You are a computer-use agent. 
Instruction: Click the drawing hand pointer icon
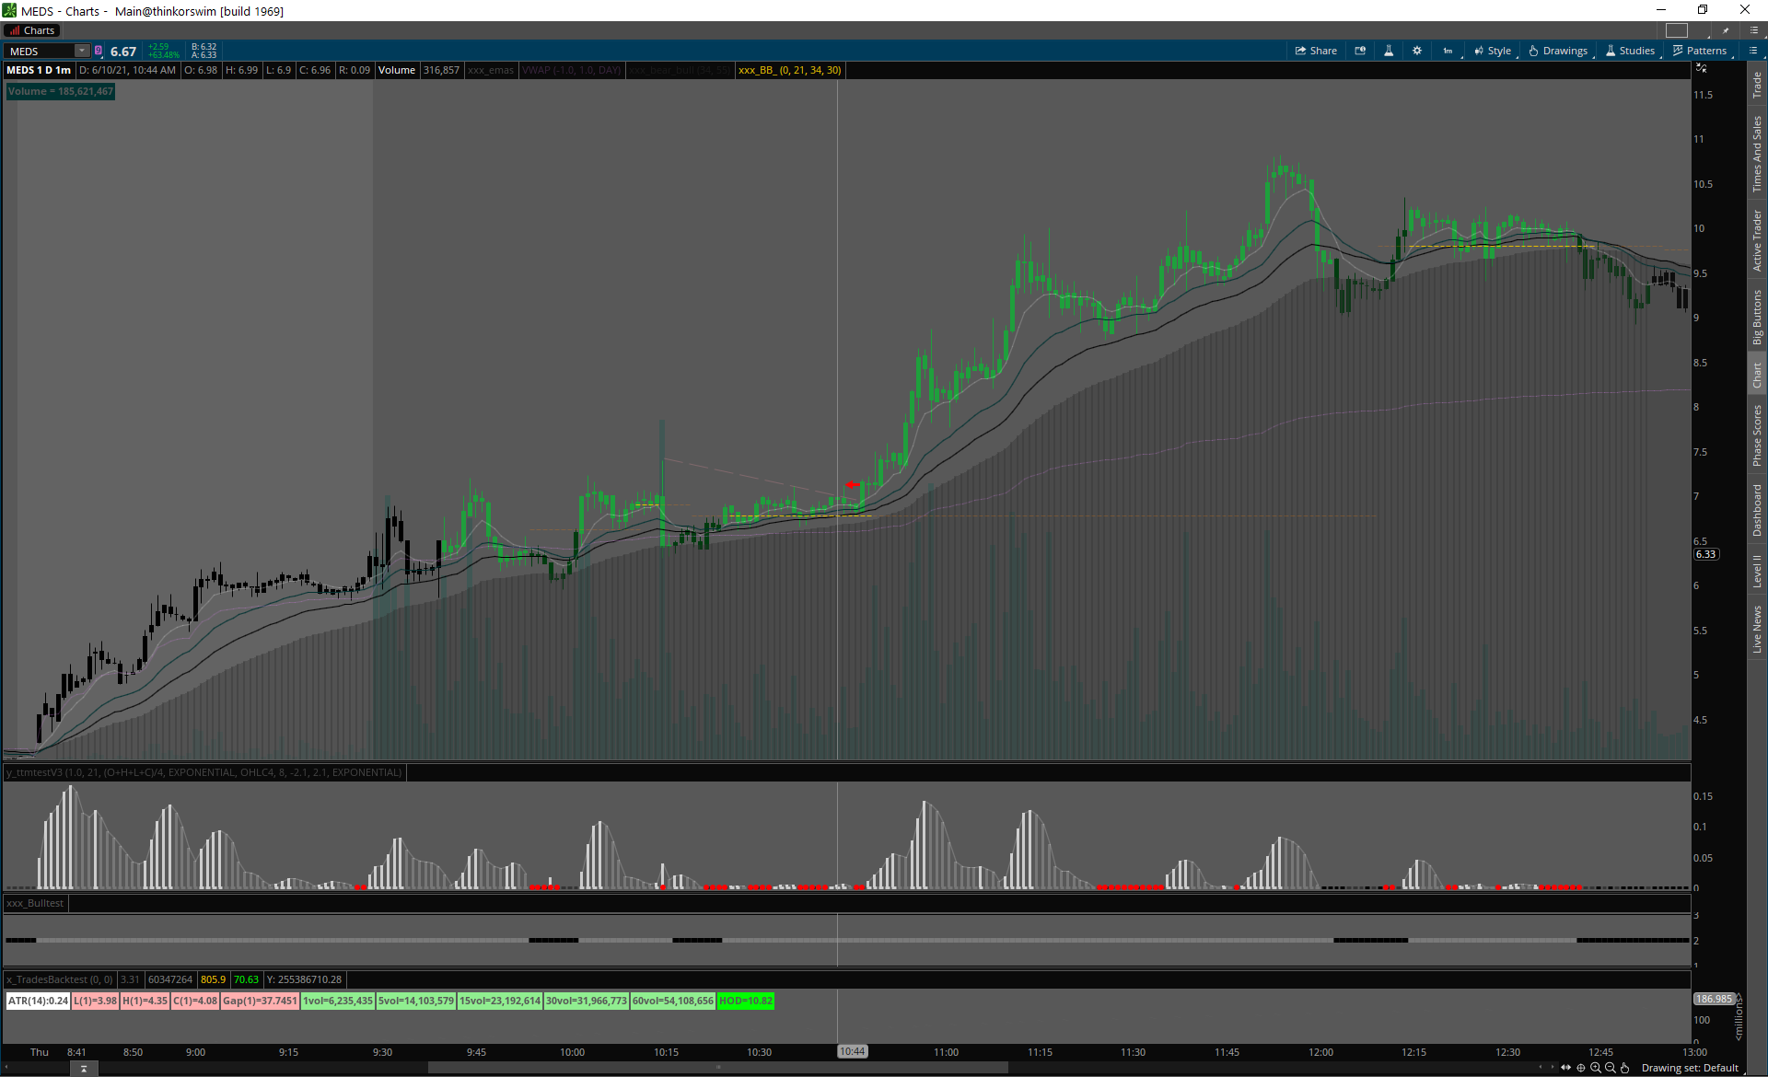coord(1625,1068)
